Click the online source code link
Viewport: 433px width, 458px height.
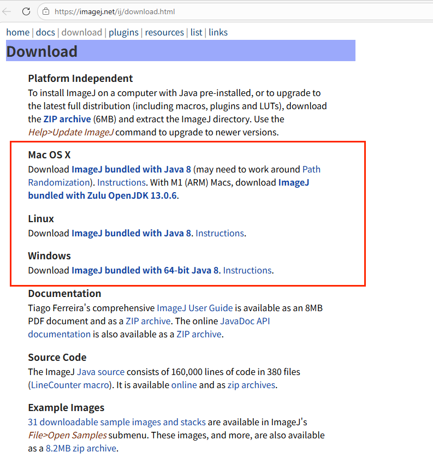click(x=184, y=385)
